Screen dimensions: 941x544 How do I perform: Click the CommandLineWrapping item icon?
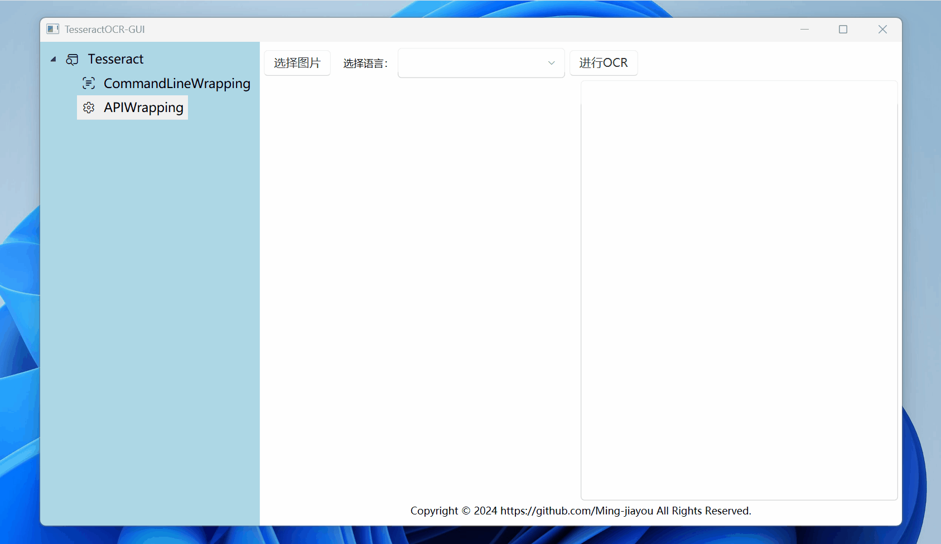89,84
